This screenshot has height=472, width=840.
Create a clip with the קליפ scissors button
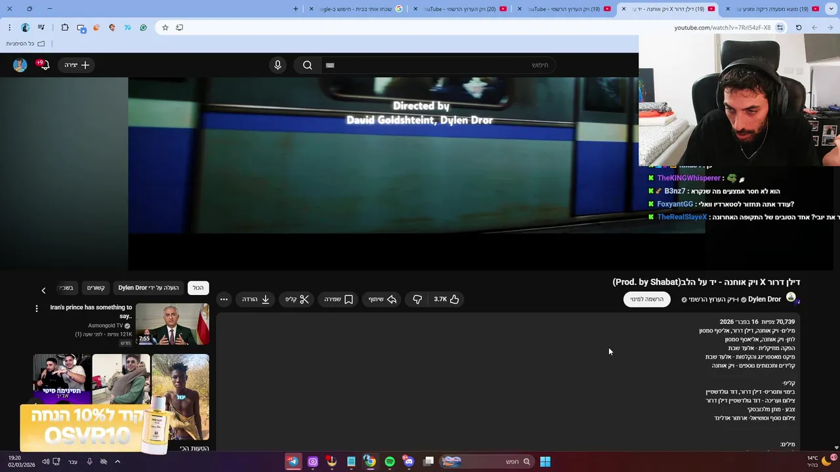pos(297,299)
